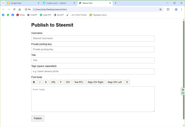The height and width of the screenshot is (127, 185).
Task: Minimize the browser window
Action: point(168,3)
